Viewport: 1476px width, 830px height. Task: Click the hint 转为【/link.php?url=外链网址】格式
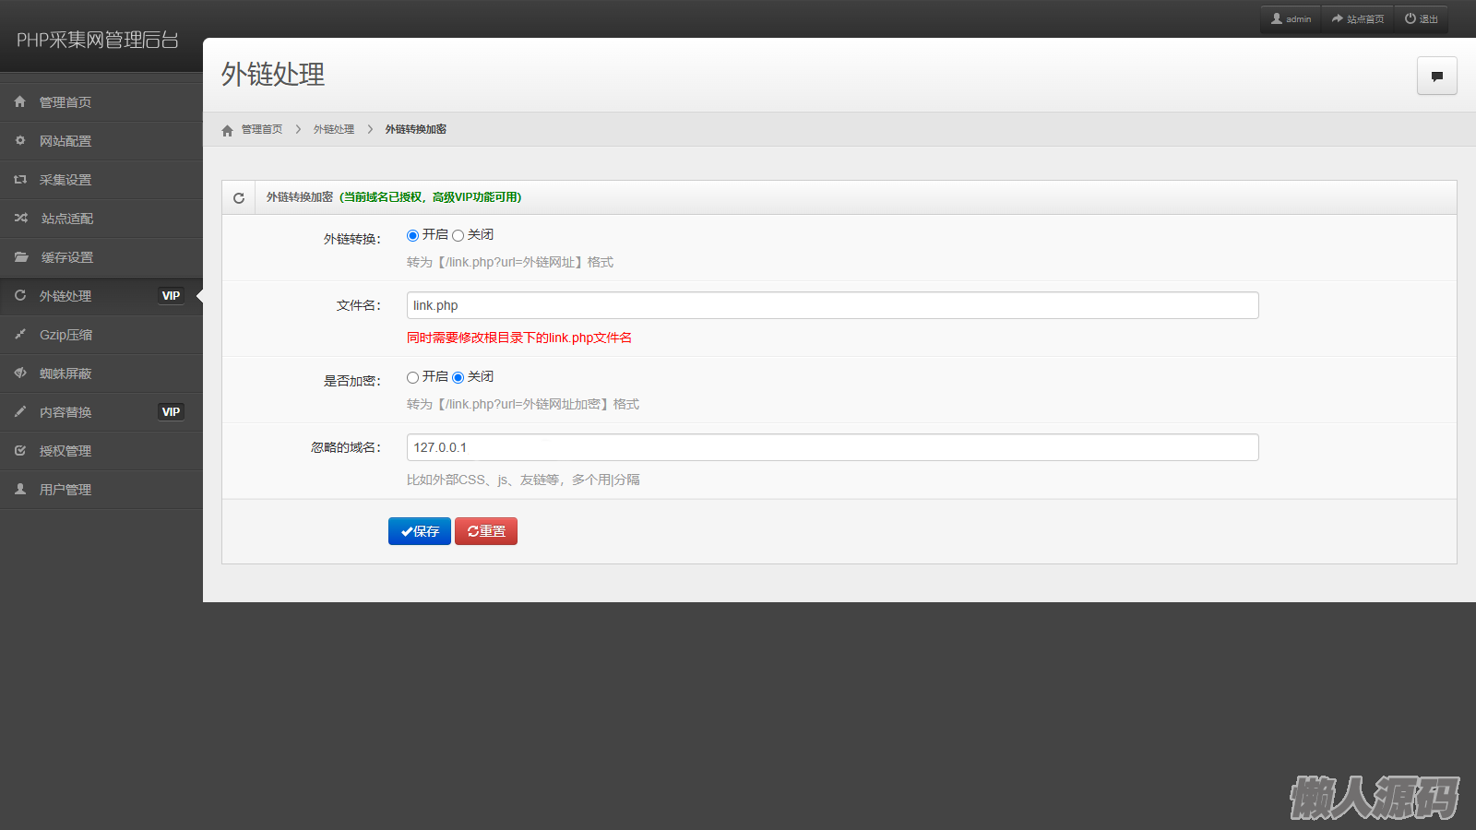tap(510, 263)
